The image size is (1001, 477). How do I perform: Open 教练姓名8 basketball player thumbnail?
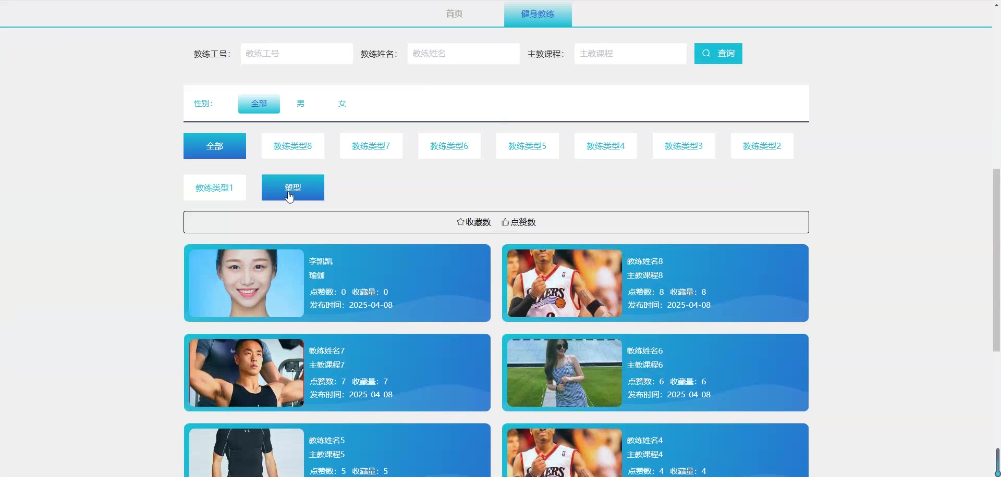pos(564,283)
